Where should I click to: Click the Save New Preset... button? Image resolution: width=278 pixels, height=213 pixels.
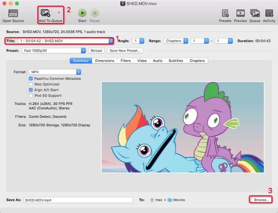coord(125,50)
